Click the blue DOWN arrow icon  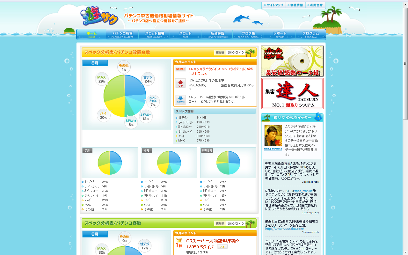click(180, 100)
